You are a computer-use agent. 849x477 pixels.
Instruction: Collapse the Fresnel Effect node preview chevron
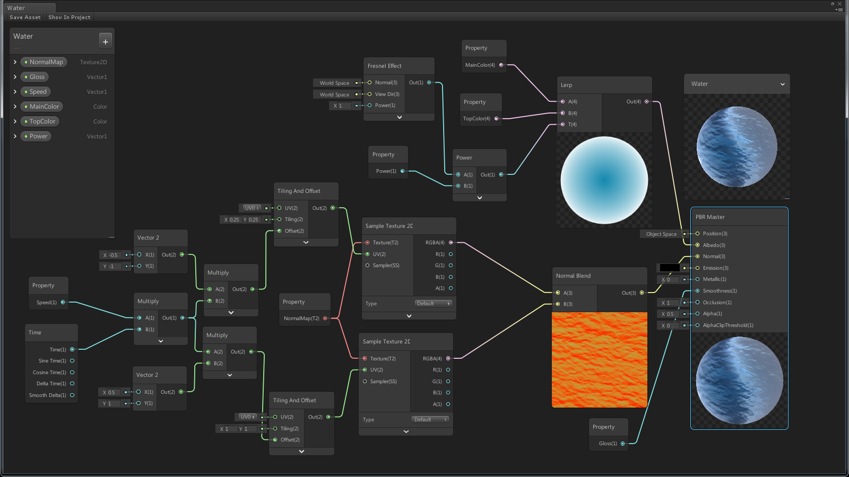pos(399,117)
